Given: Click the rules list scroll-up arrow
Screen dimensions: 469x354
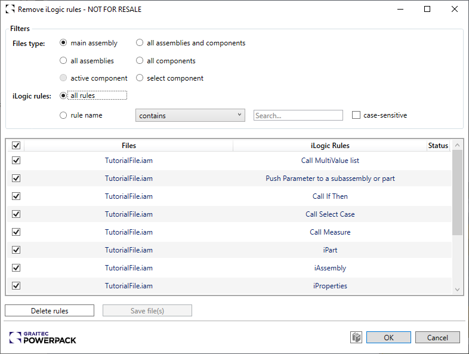Looking at the screenshot, I should (x=458, y=145).
